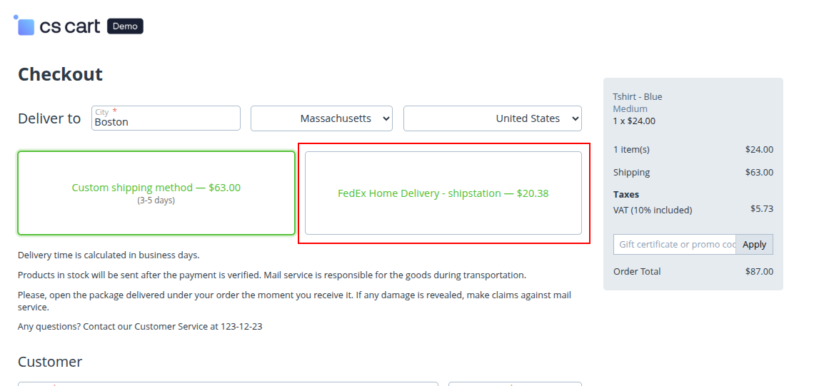Click the first Customer input field at bottom
Viewport: 819px width, 386px height.
(x=228, y=384)
